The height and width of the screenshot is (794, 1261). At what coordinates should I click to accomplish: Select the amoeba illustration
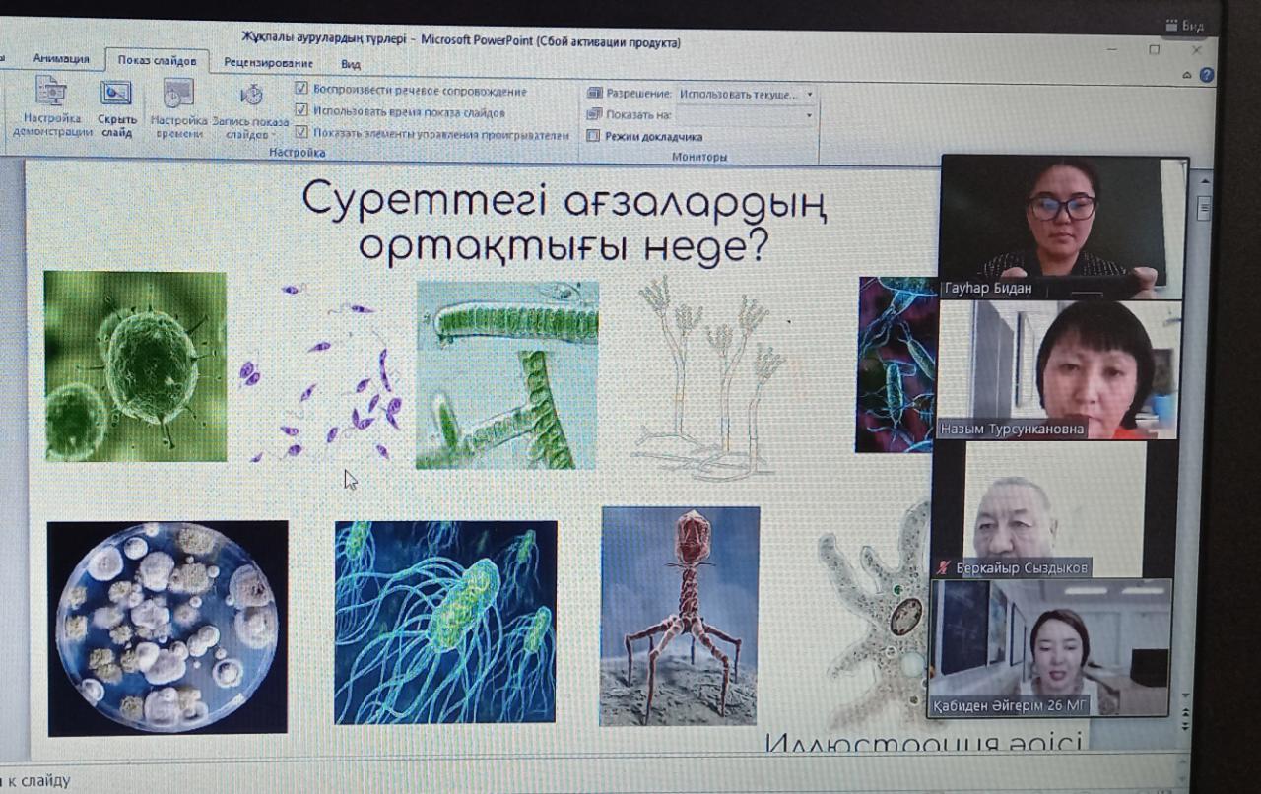coord(875,616)
